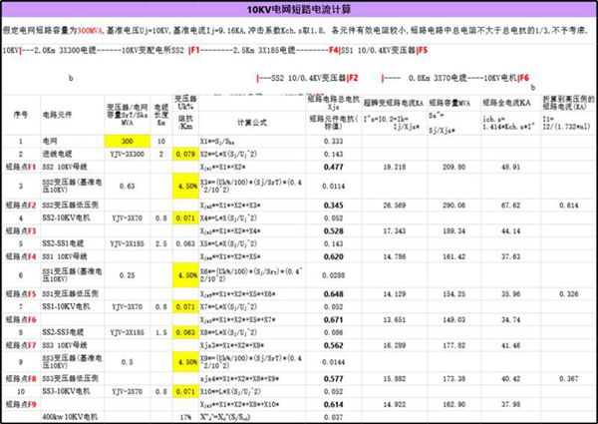Select the capacity value 290.06
This screenshot has height=424, width=598.
click(453, 206)
